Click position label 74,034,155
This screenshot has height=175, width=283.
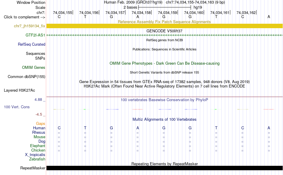63,13
